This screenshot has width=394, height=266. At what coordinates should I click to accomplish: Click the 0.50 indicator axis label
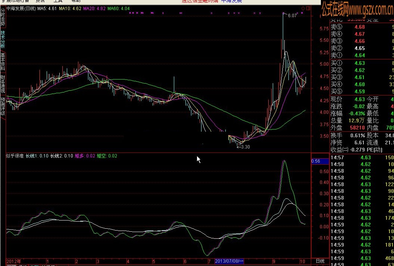click(x=324, y=172)
